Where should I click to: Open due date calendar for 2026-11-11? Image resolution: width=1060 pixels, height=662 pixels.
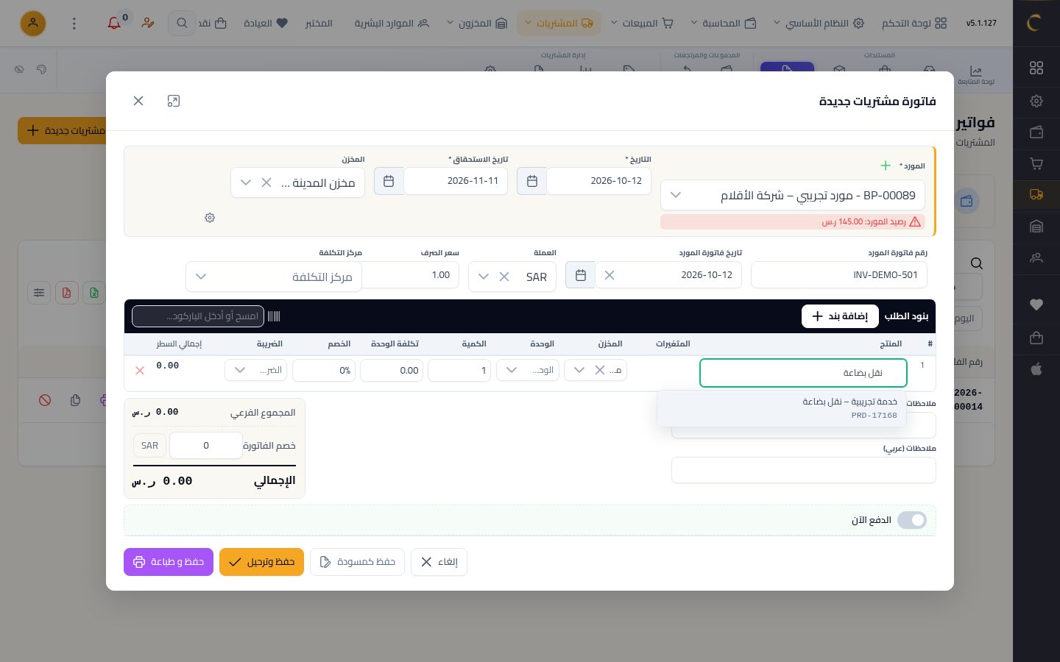389,181
